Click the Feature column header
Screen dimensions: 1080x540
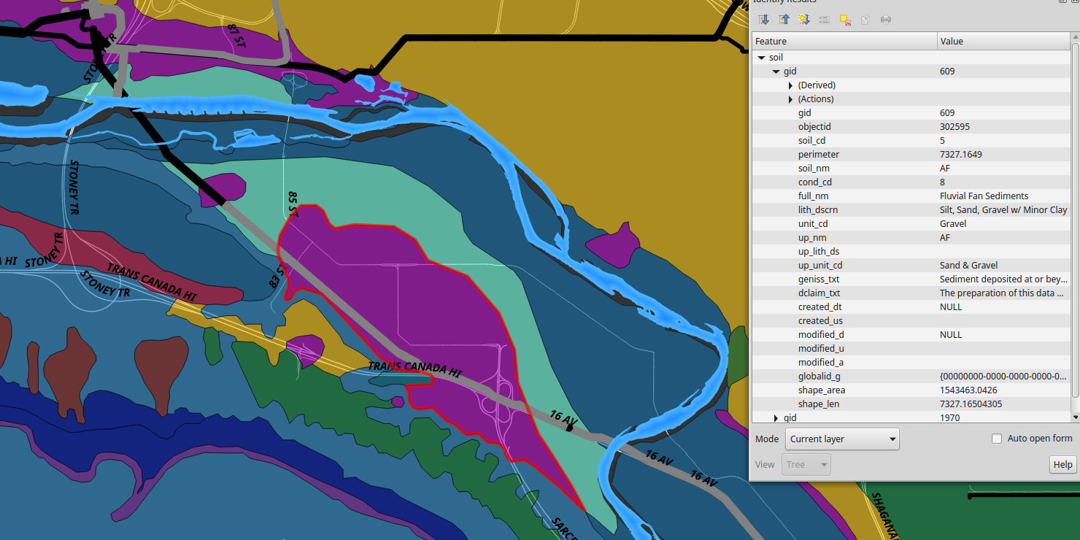[844, 42]
